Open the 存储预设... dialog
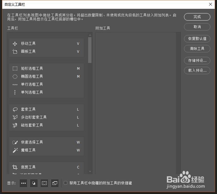 pyautogui.click(x=197, y=61)
